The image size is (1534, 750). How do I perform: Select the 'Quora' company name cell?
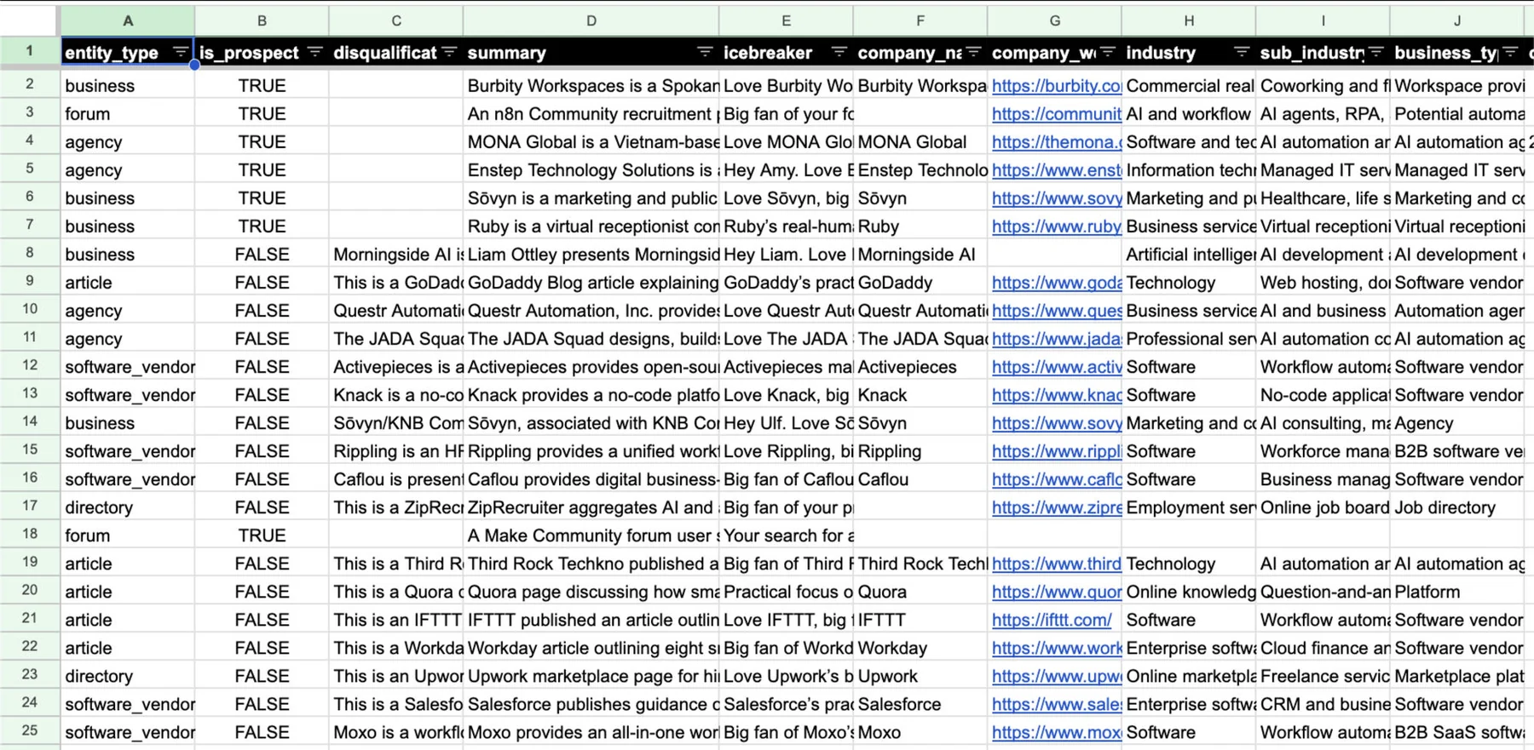(x=920, y=591)
